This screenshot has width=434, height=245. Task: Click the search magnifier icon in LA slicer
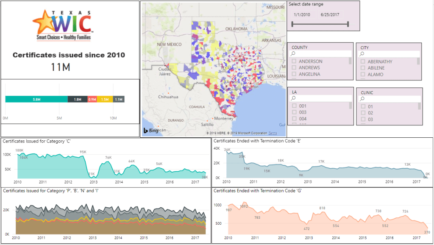click(293, 99)
